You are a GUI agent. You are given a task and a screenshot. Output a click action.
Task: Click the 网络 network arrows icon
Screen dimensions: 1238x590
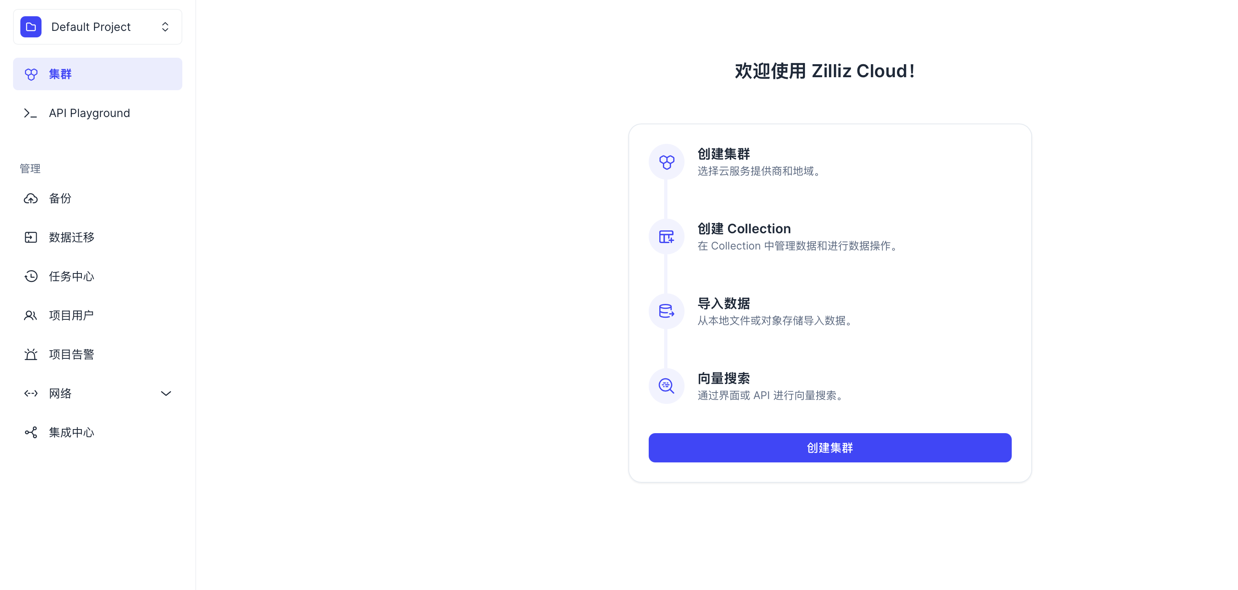[x=31, y=393]
